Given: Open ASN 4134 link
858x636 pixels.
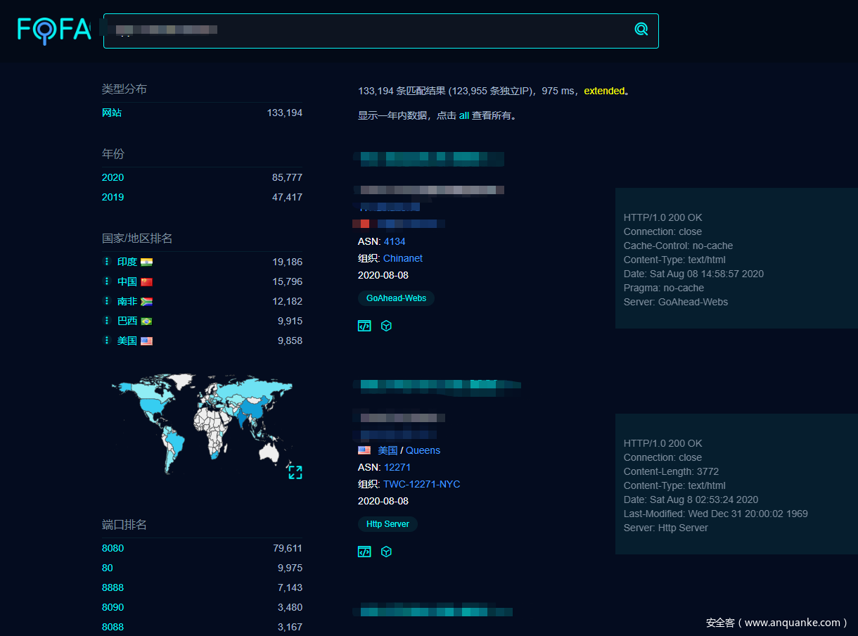Looking at the screenshot, I should 395,241.
